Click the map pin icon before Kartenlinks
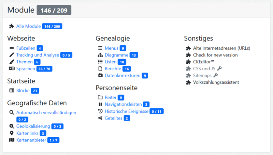273x155 pixels. pyautogui.click(x=12, y=133)
